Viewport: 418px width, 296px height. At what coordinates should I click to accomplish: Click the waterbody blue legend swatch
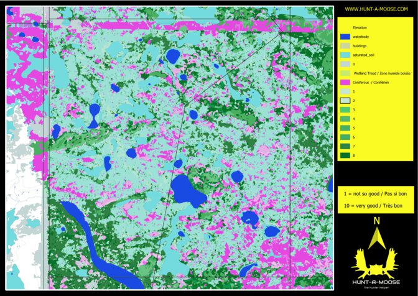click(x=345, y=37)
